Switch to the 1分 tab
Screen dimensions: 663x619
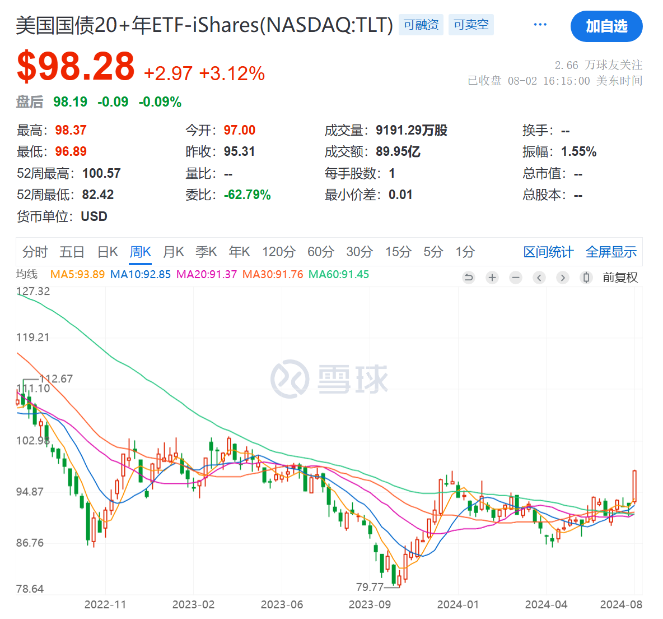pyautogui.click(x=465, y=252)
